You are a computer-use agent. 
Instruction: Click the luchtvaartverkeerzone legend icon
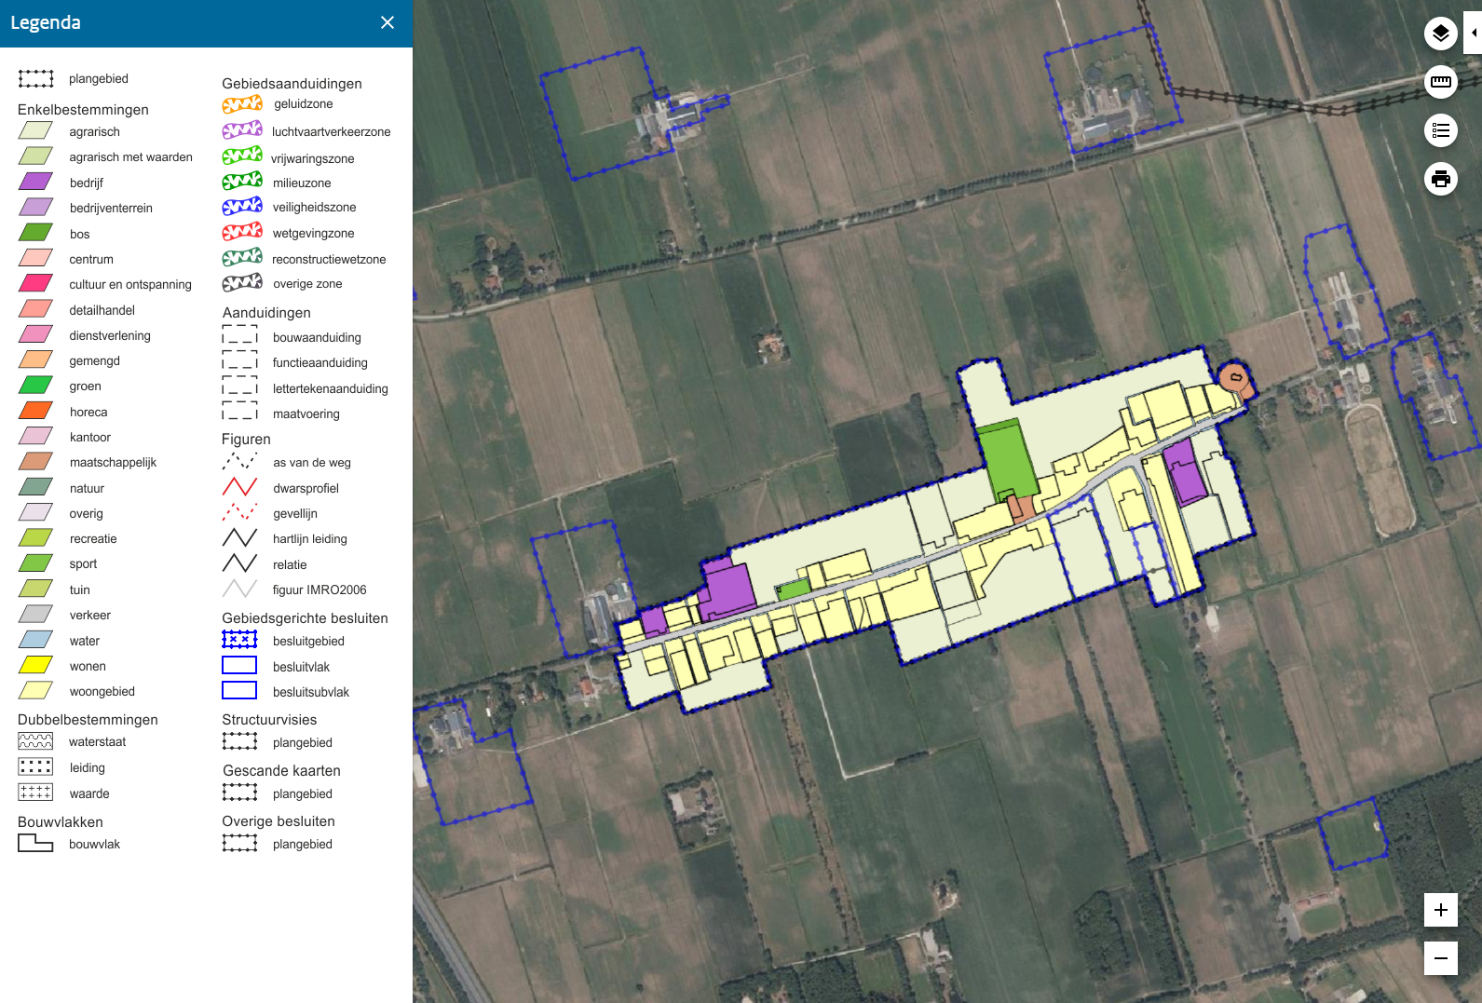242,130
